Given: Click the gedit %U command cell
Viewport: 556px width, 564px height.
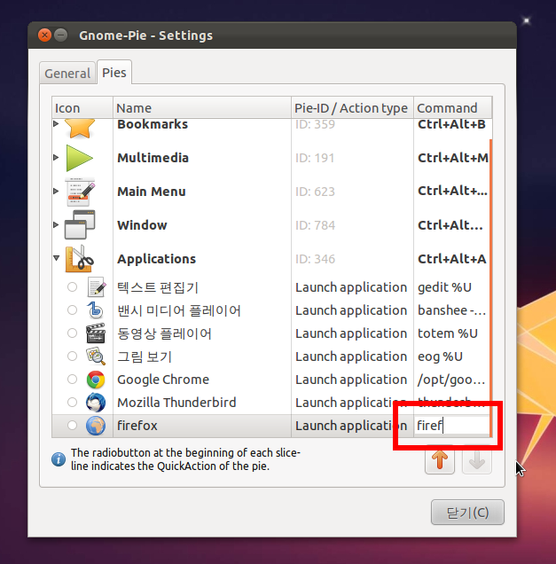Looking at the screenshot, I should [x=451, y=287].
